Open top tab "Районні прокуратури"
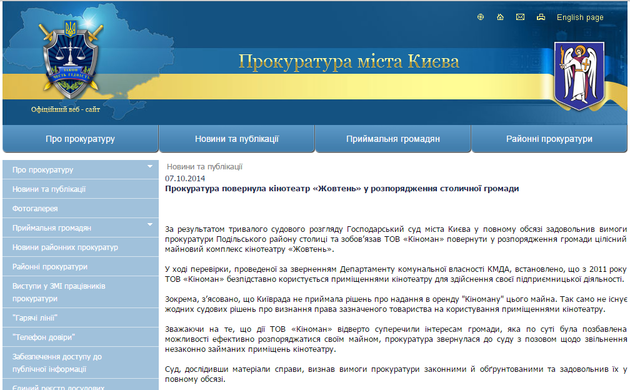Image resolution: width=630 pixels, height=390 pixels. [x=549, y=139]
